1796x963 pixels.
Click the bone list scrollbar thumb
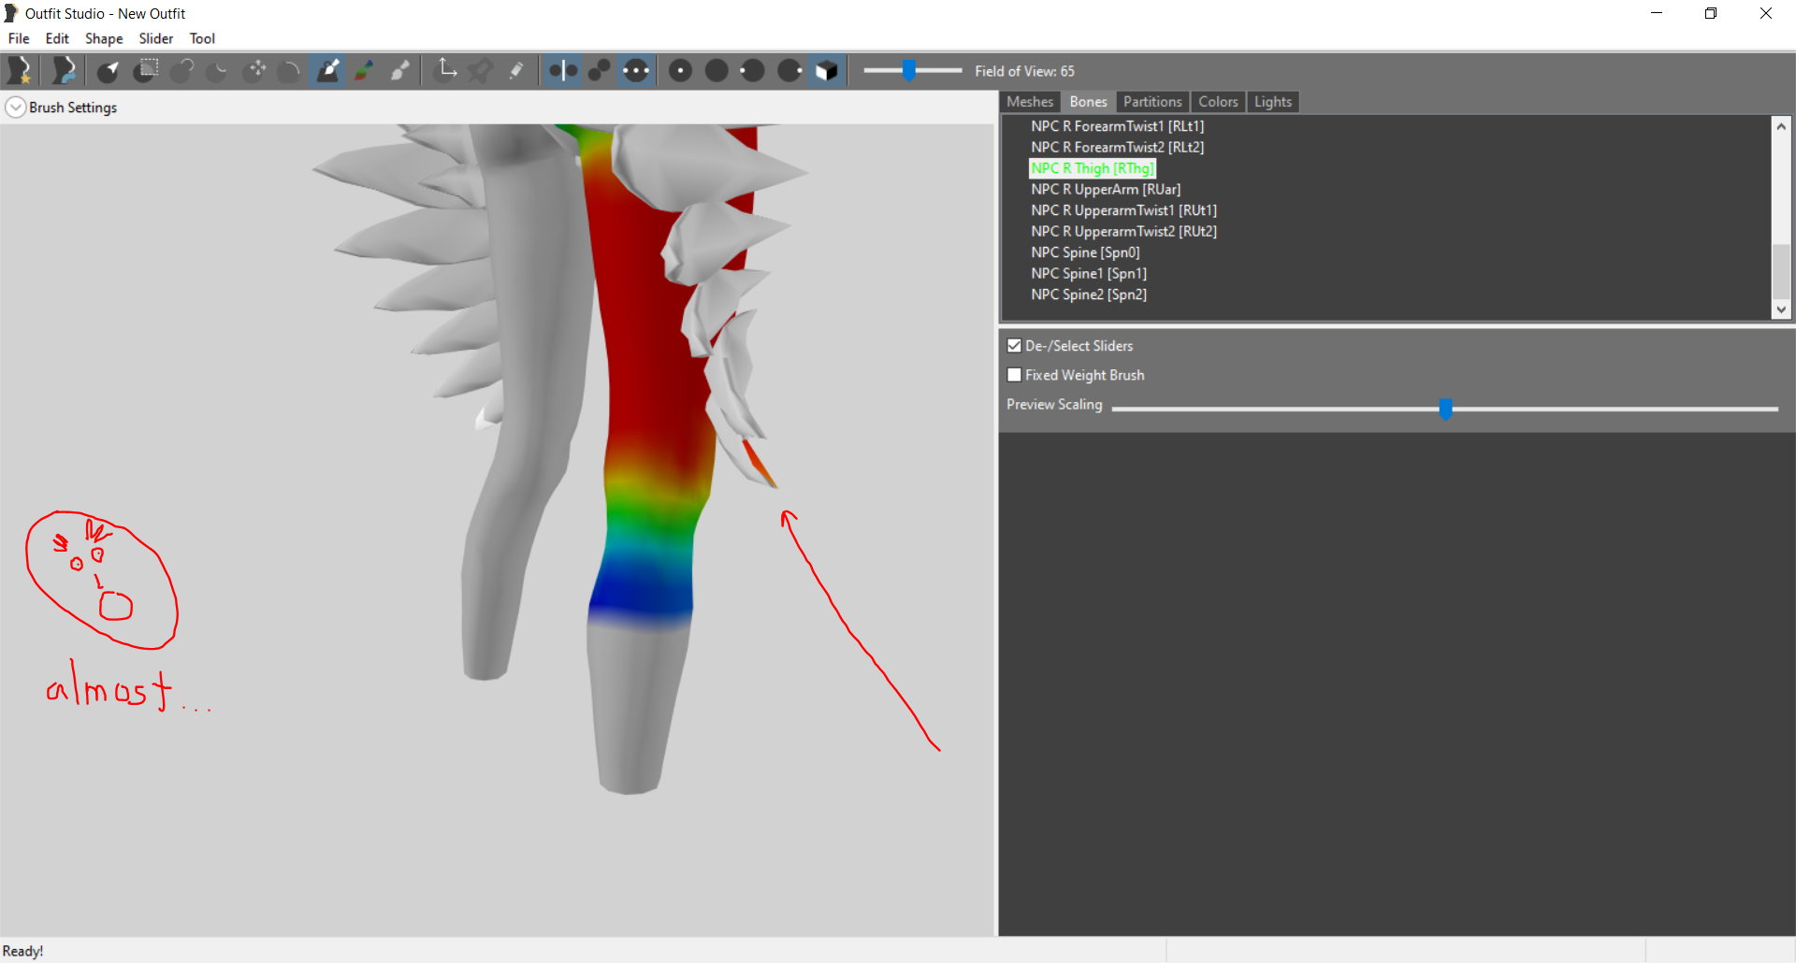click(1781, 271)
